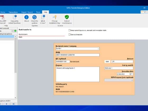Viewport: 148px width, 111px height.
Task: Open What is new
Action: tap(43, 19)
